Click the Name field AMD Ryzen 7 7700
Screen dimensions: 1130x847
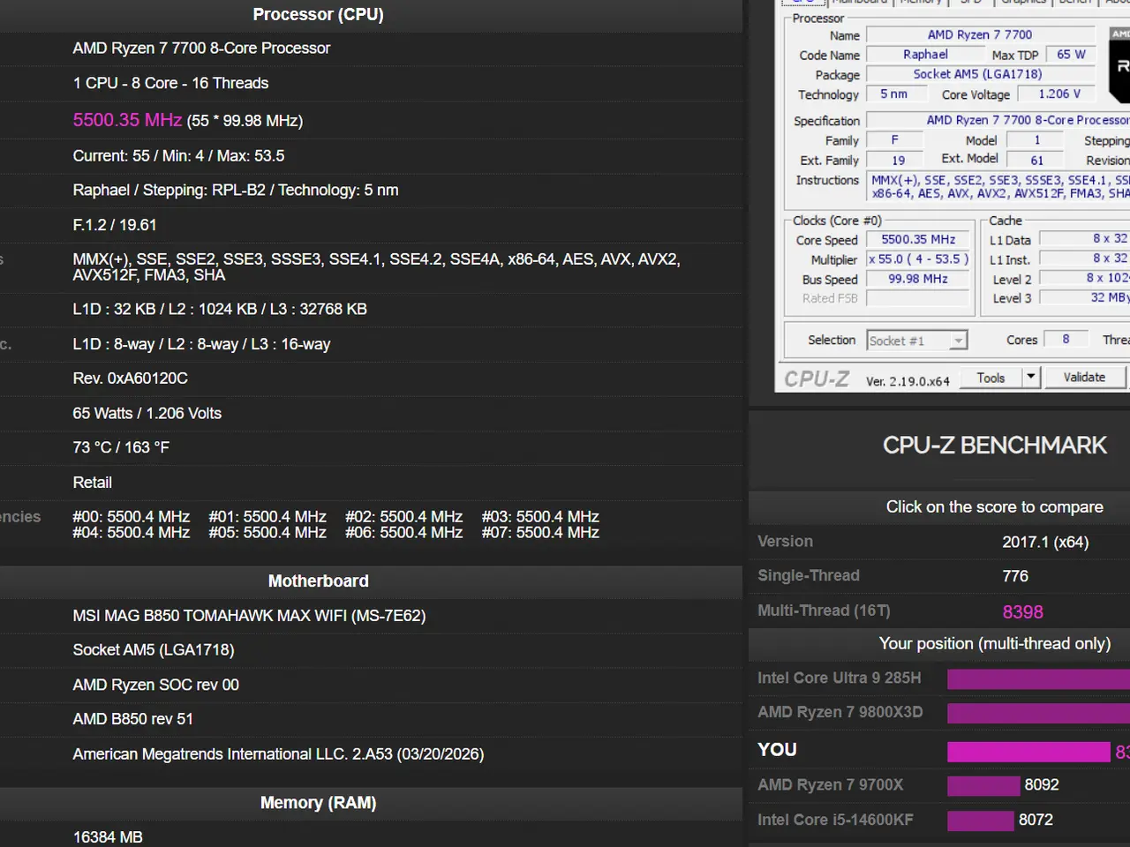pos(980,34)
